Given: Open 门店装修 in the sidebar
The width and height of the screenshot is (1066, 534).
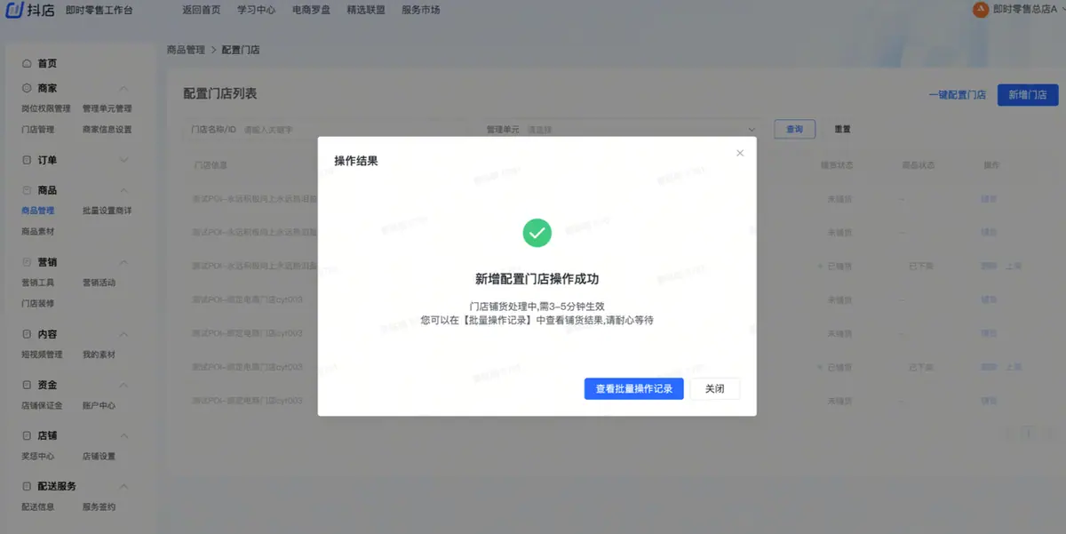Looking at the screenshot, I should point(37,303).
